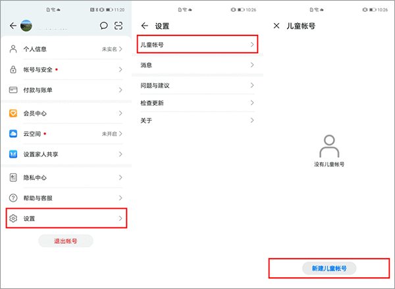Viewport: 395px width, 289px height.
Task: Tap the card icon for 付款与账单
Action: (x=13, y=89)
